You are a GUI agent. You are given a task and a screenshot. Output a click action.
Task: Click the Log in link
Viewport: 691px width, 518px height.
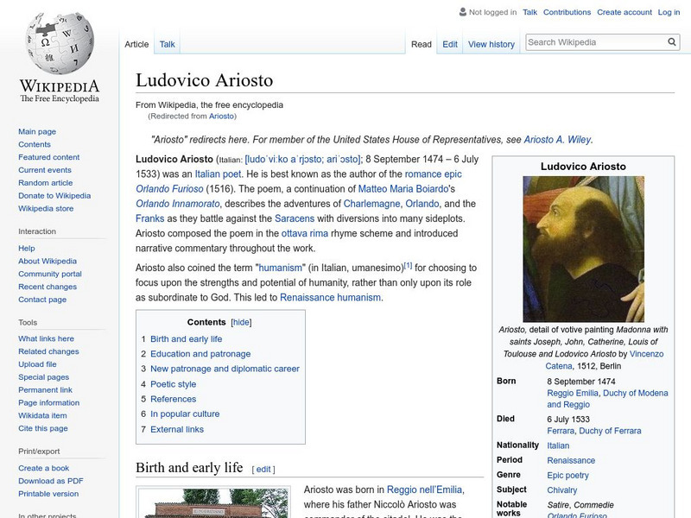[x=666, y=12]
